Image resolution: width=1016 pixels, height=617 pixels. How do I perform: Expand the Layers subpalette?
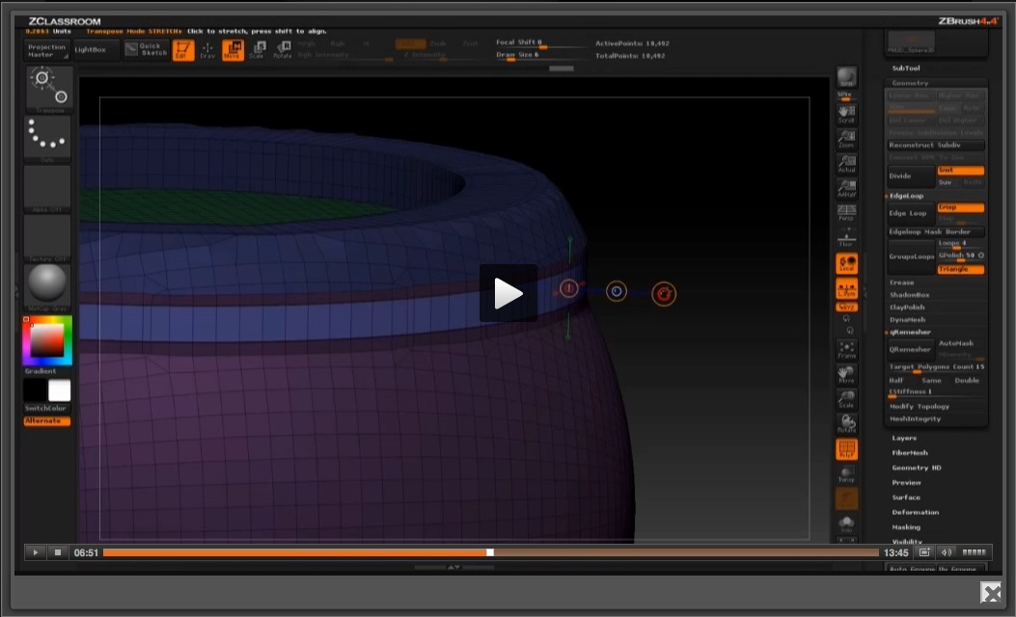904,438
